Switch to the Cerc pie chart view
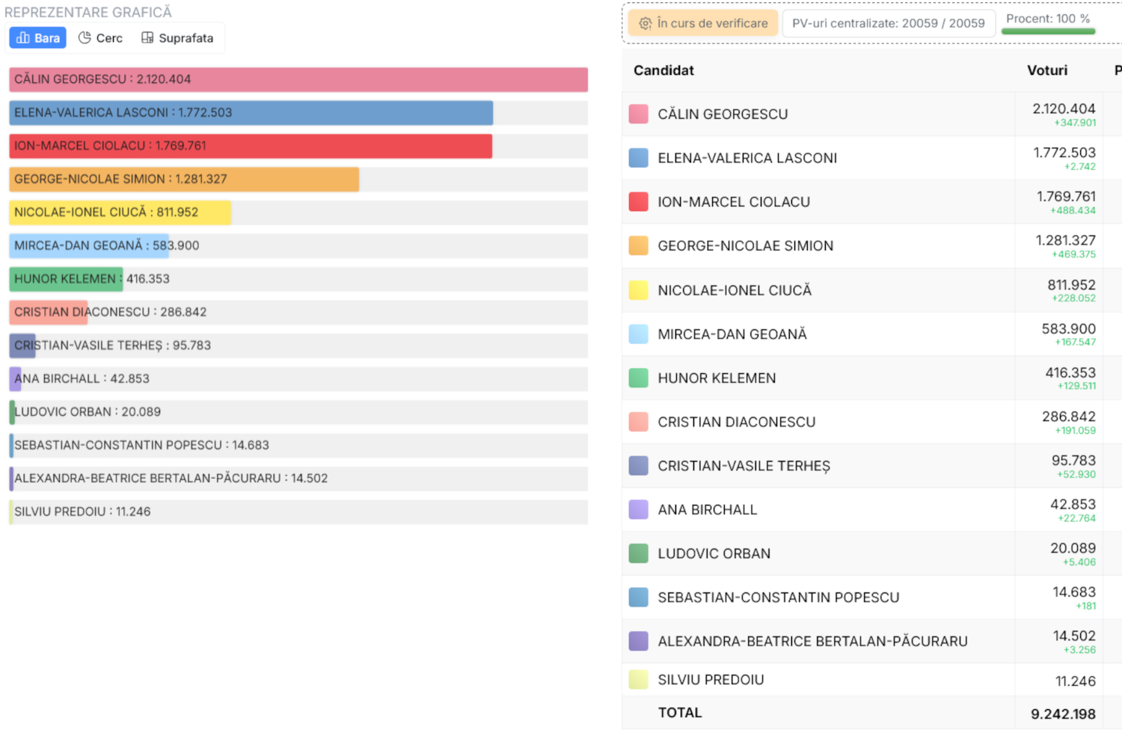Screen dimensions: 1122x748 pyautogui.click(x=100, y=38)
